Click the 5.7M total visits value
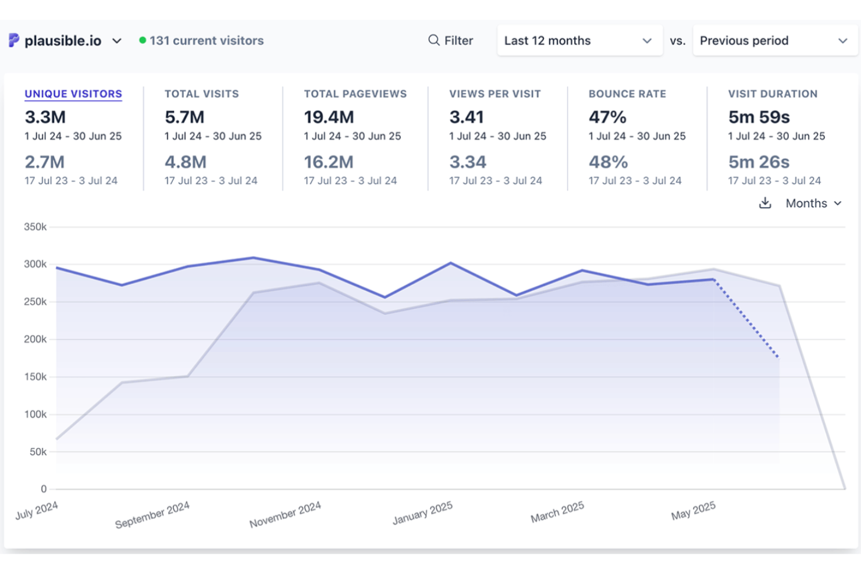This screenshot has width=861, height=574. 184,117
